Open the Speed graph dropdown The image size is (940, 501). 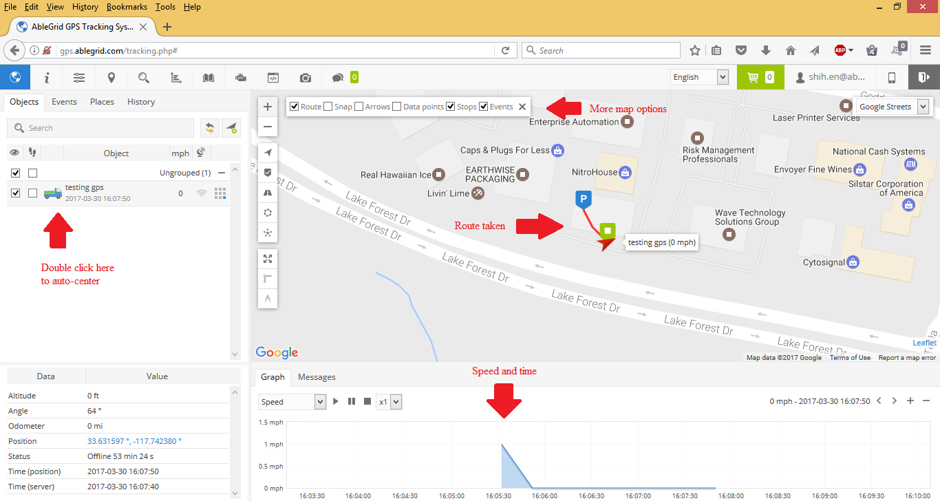292,401
